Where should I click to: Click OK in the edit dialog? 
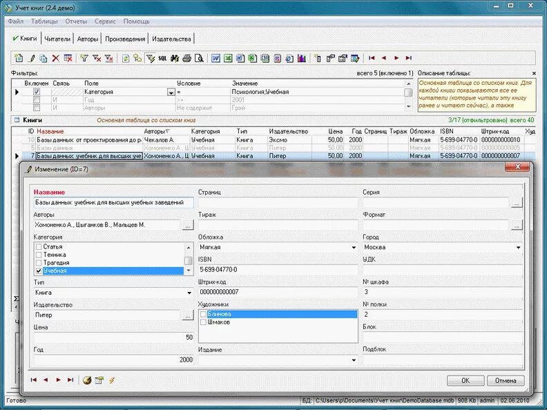pyautogui.click(x=466, y=380)
